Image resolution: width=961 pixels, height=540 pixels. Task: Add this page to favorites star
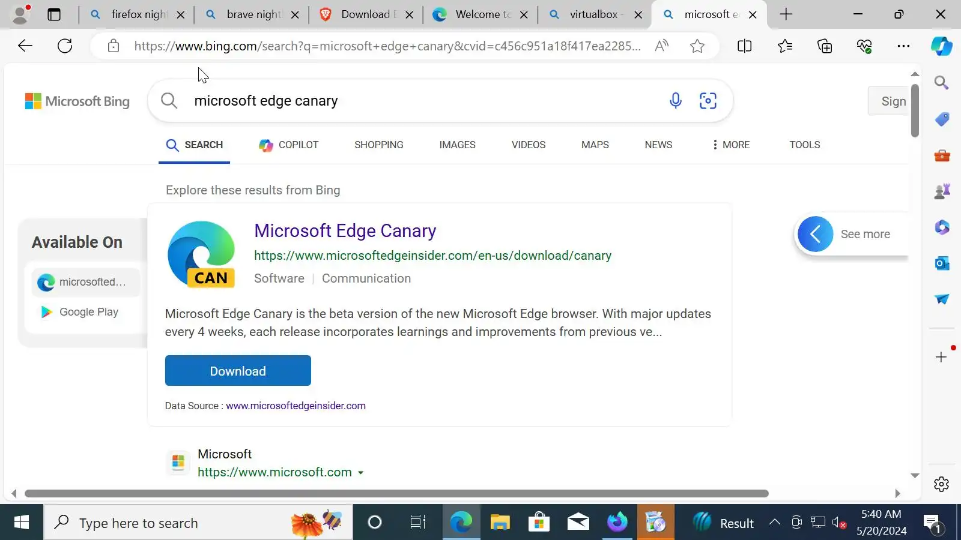(x=697, y=46)
